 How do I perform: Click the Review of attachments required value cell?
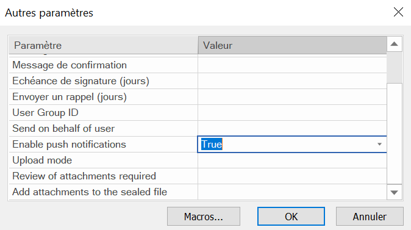(x=292, y=176)
